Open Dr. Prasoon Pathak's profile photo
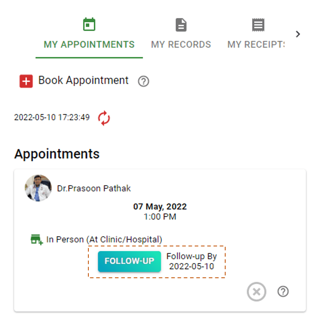The image size is (320, 331). click(x=38, y=188)
